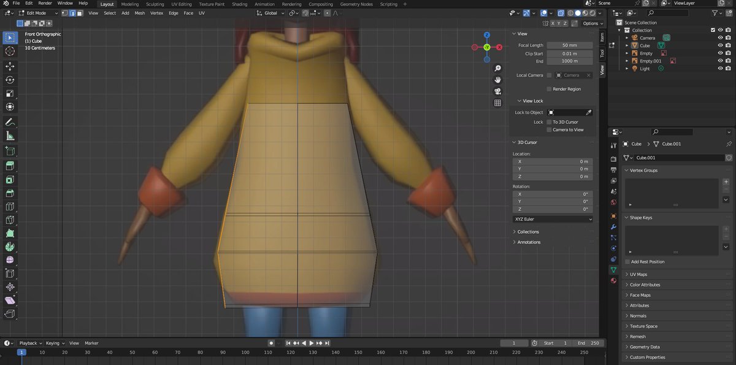
Task: Select the Rip Region tool
Action: (x=10, y=314)
